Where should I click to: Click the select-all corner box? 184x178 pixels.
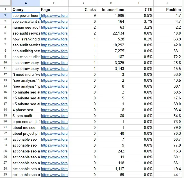click(x=5, y=3)
